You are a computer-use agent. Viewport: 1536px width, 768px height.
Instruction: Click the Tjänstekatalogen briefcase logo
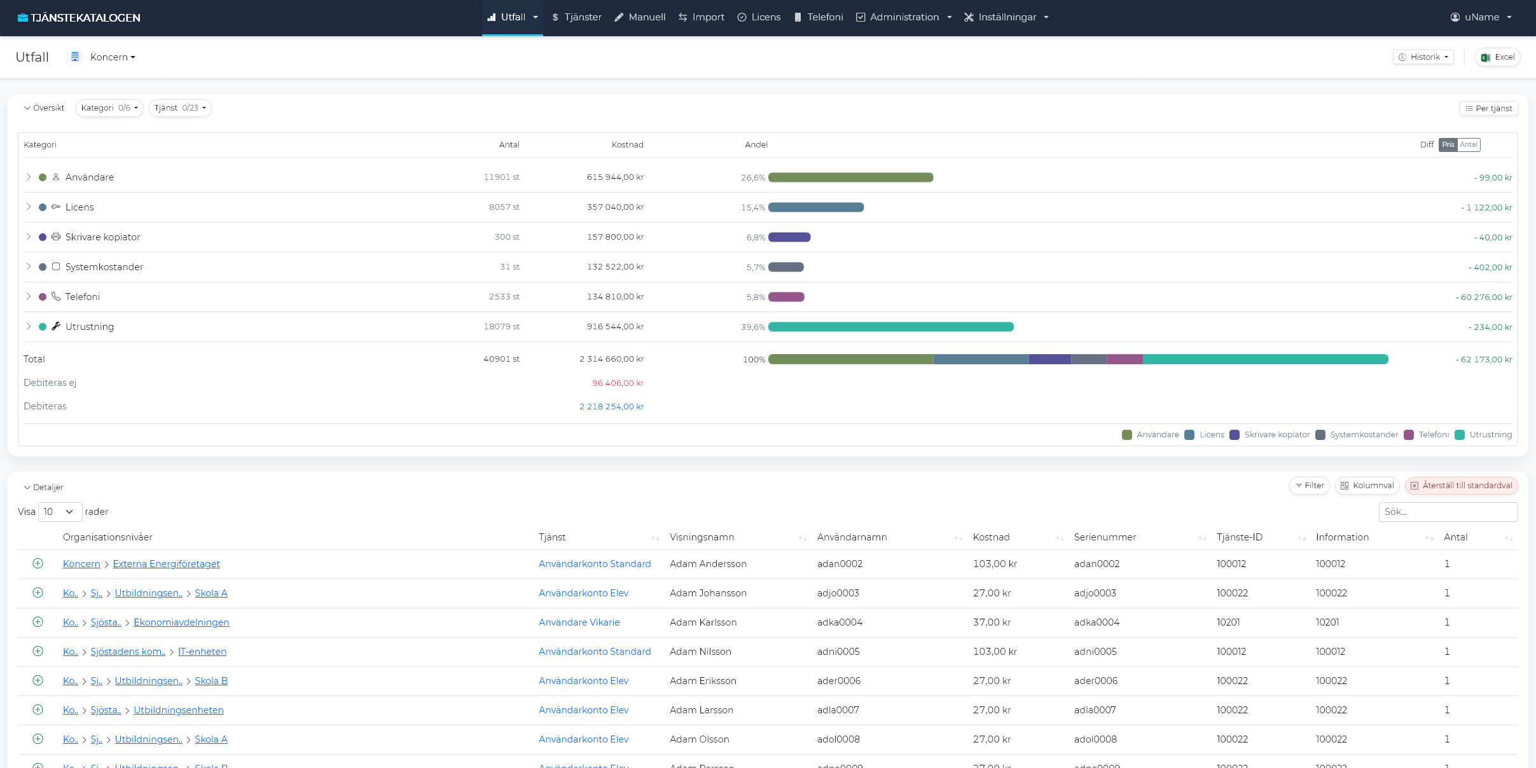coord(23,18)
